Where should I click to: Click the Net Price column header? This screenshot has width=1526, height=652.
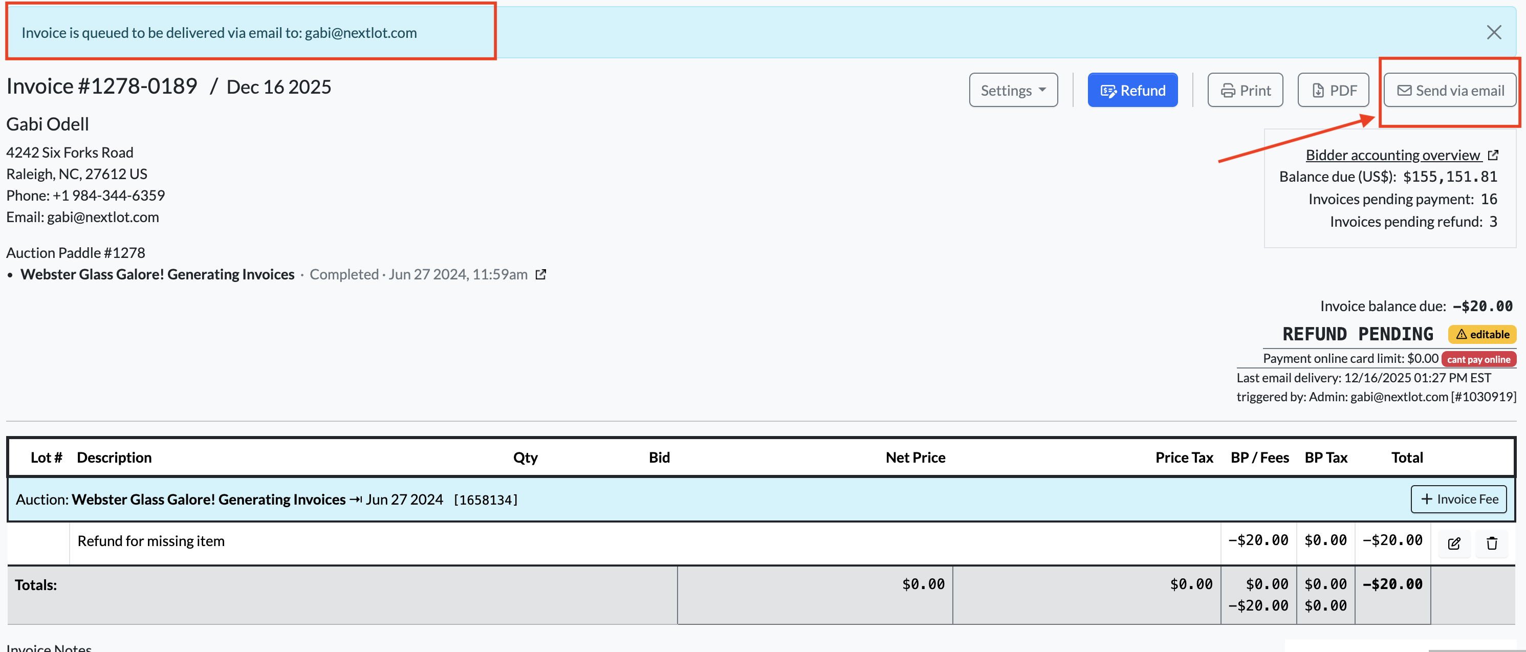point(915,457)
